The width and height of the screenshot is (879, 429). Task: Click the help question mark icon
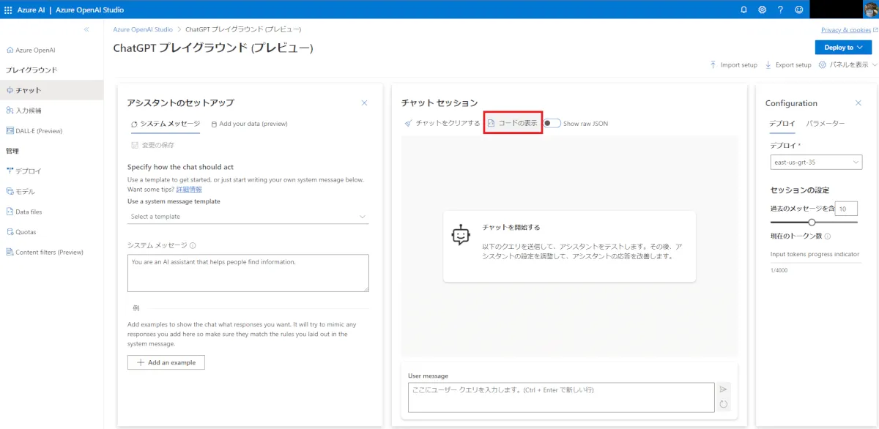coord(780,10)
